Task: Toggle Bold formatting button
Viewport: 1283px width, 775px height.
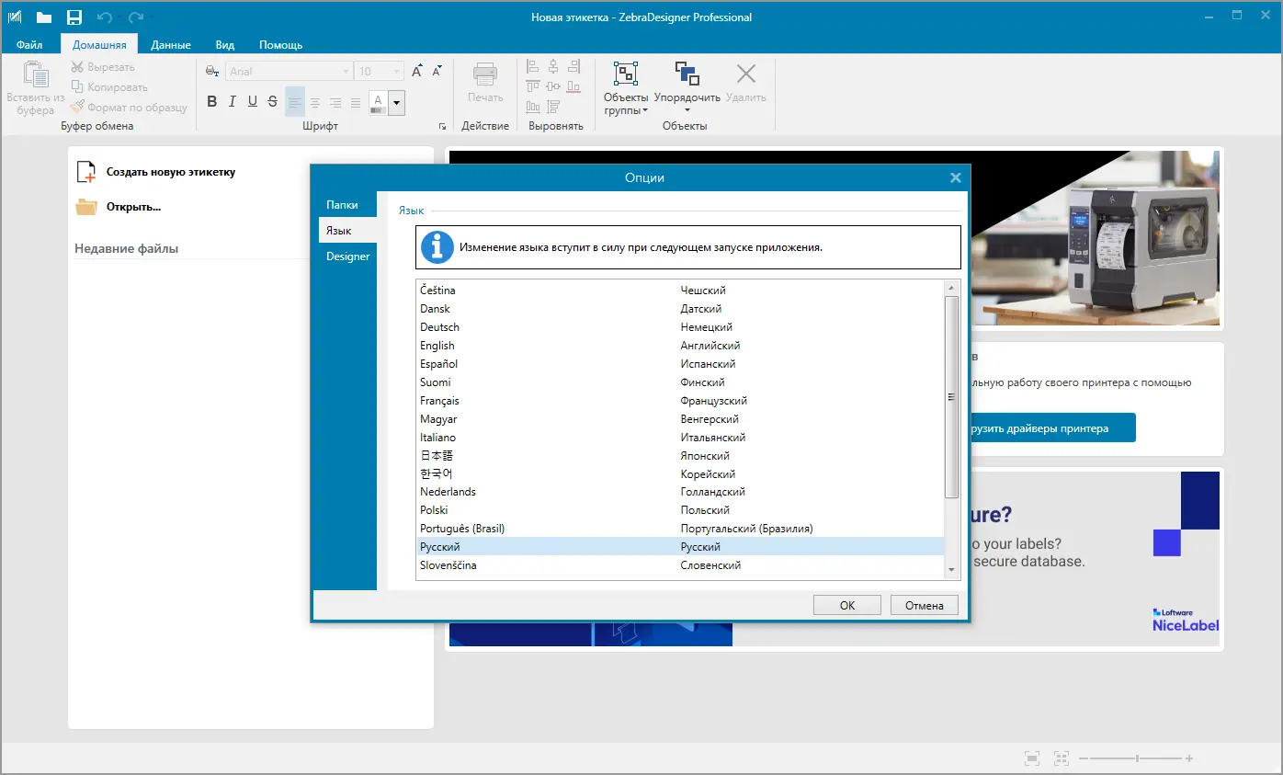Action: click(212, 102)
